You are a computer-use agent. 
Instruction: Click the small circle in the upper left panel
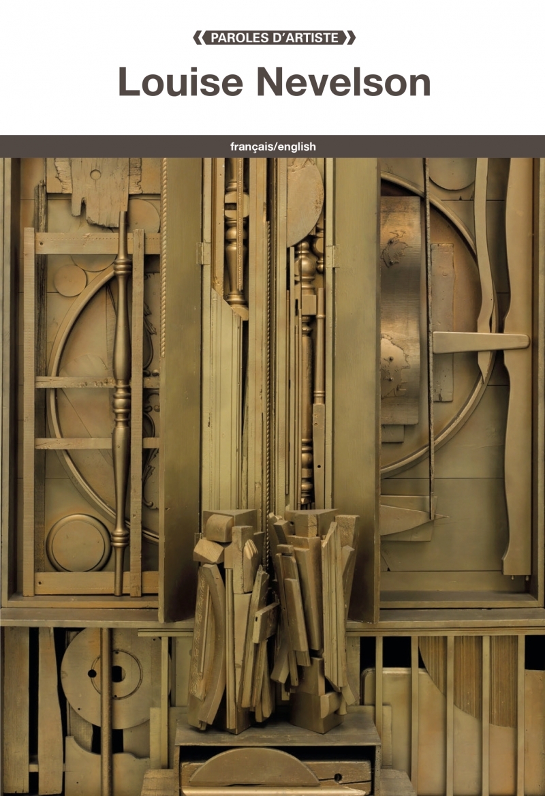tap(71, 280)
